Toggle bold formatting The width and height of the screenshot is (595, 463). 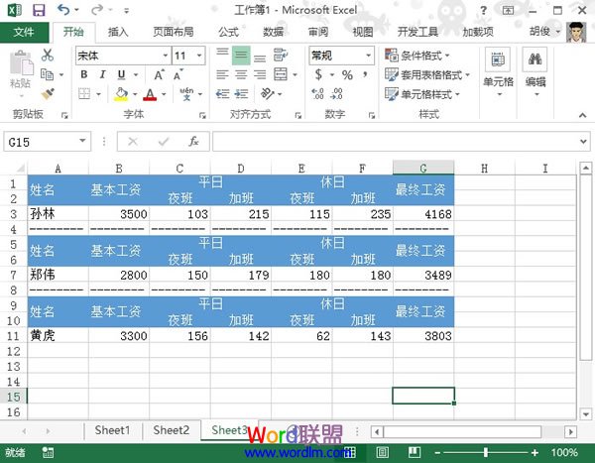point(84,74)
